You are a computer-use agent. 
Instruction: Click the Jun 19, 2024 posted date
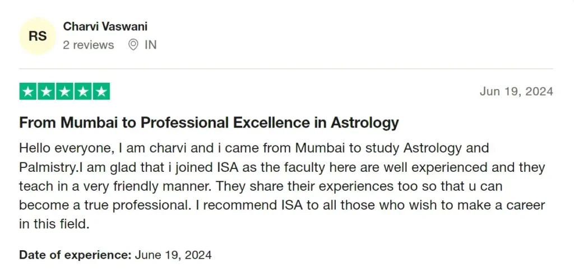[516, 91]
